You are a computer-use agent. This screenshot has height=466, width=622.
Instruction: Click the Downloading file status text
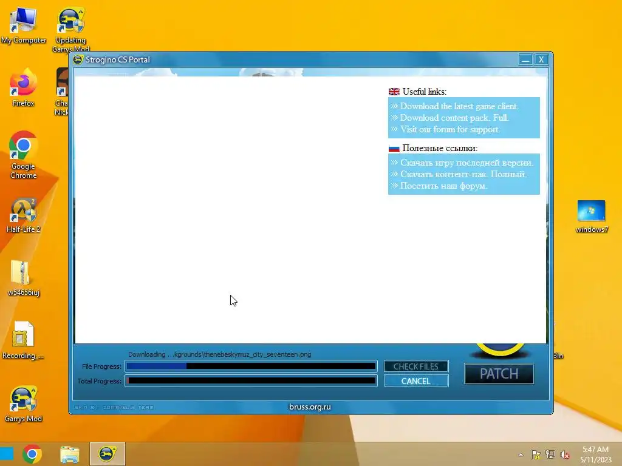219,354
